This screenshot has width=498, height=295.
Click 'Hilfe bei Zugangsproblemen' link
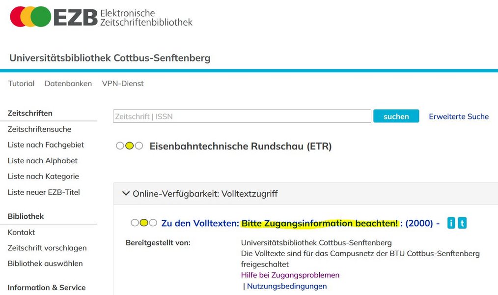(x=290, y=275)
